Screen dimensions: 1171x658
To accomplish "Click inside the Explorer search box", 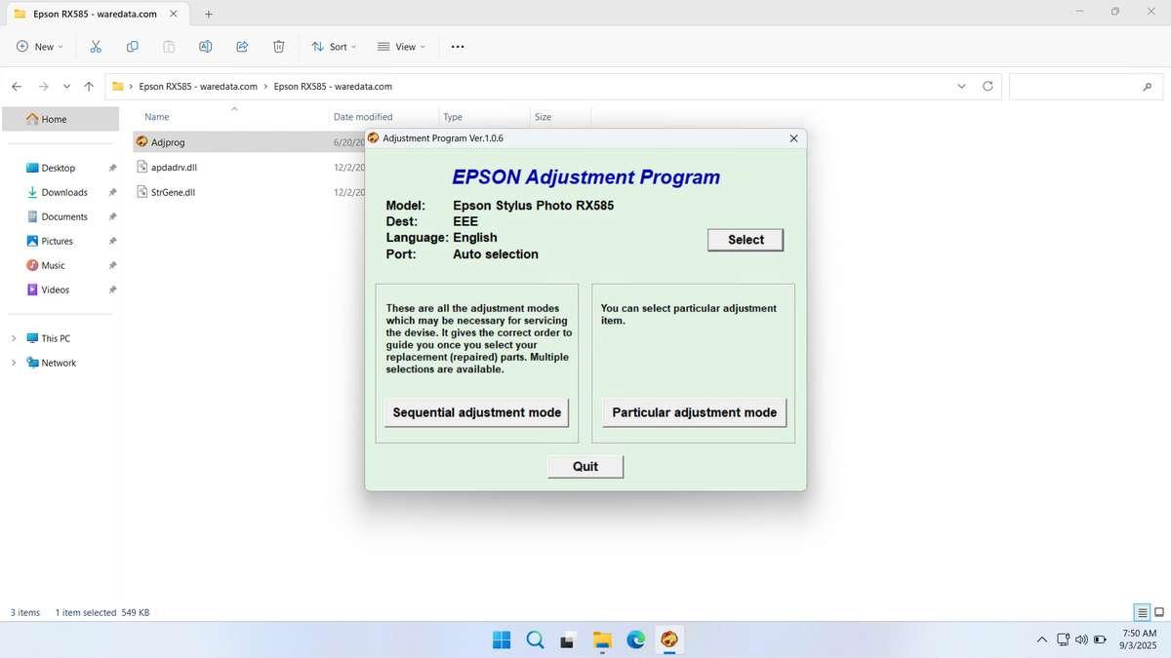I will tap(1083, 86).
